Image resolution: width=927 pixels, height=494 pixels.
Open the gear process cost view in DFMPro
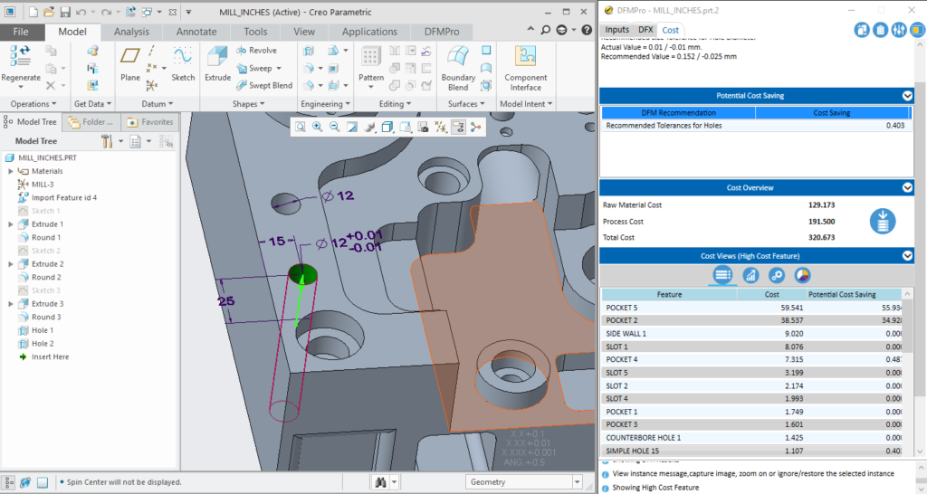pyautogui.click(x=776, y=275)
